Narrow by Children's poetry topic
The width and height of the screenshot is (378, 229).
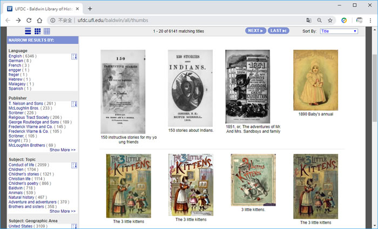coord(23,183)
